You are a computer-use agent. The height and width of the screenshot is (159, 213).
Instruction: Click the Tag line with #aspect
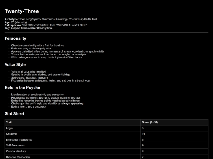(28, 28)
